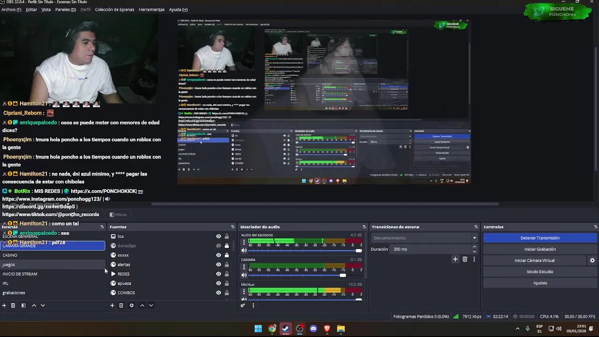
Task: Show hidden system tray icons chevron
Action: tap(517, 329)
